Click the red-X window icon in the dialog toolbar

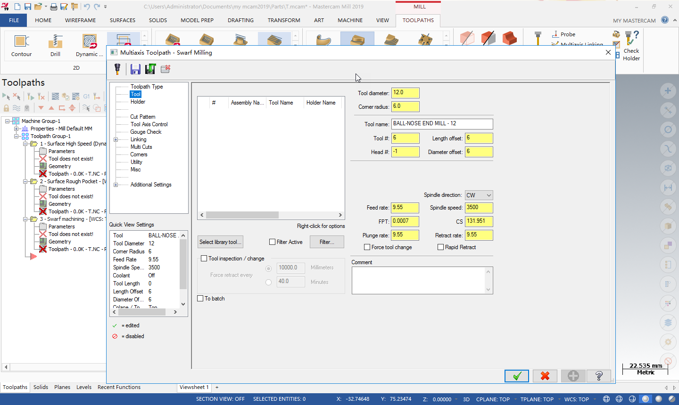point(166,69)
